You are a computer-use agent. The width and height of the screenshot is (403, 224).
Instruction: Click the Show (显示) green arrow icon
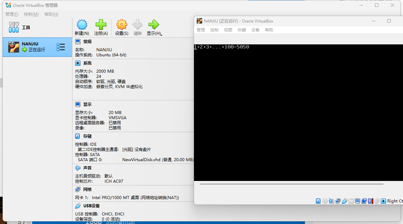(x=154, y=25)
